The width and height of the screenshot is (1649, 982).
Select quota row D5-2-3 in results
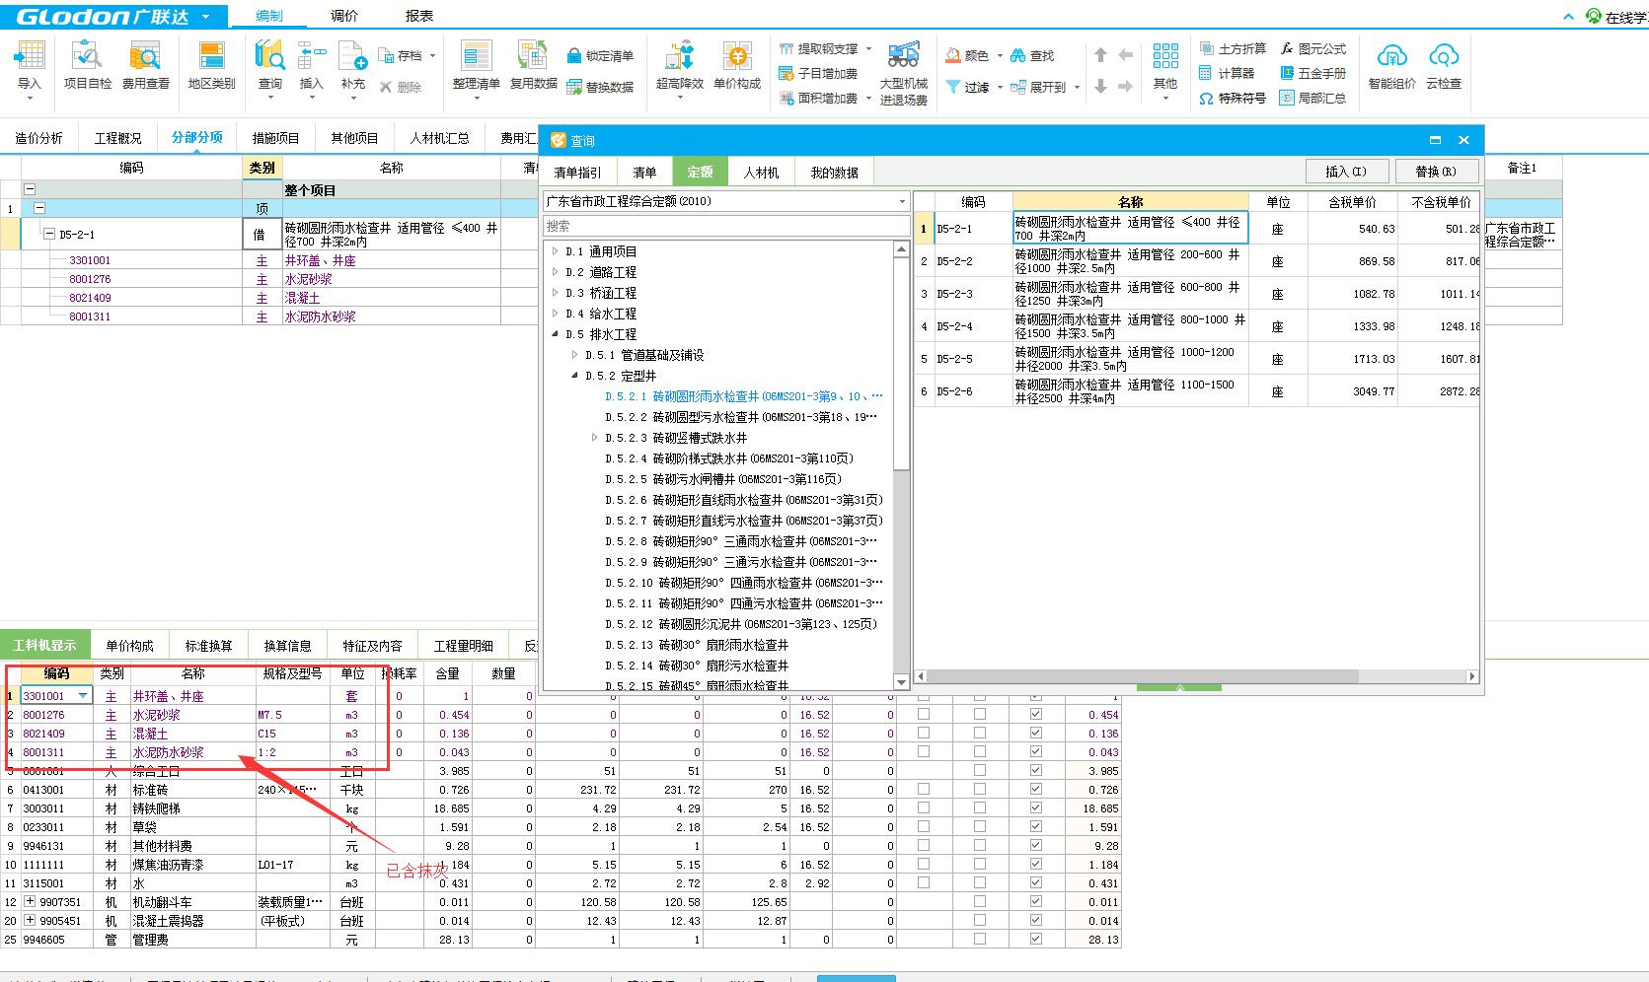[1196, 293]
